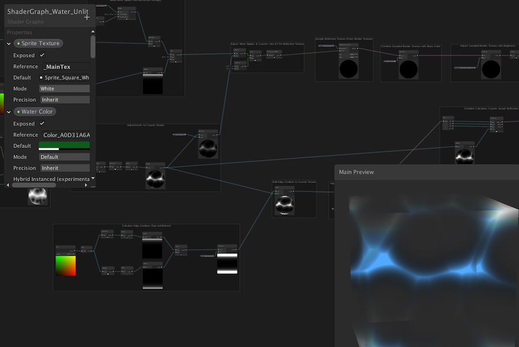
Task: Click black sphere preview in Combine Sampled Render Texture group
Action: (x=408, y=69)
